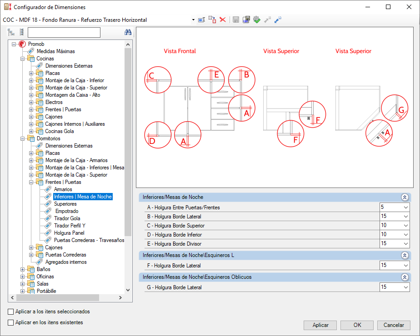Collapse the Esquineros Oblicuos section
Screen dimensions: 420x336
(405, 277)
